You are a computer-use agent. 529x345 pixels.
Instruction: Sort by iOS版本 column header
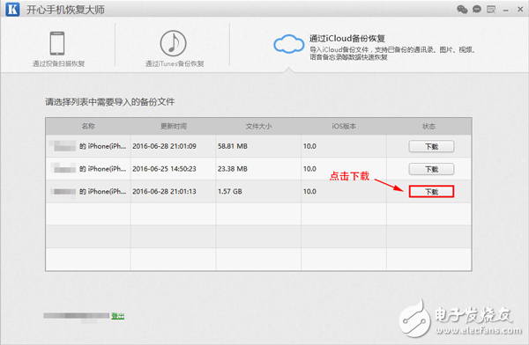344,127
